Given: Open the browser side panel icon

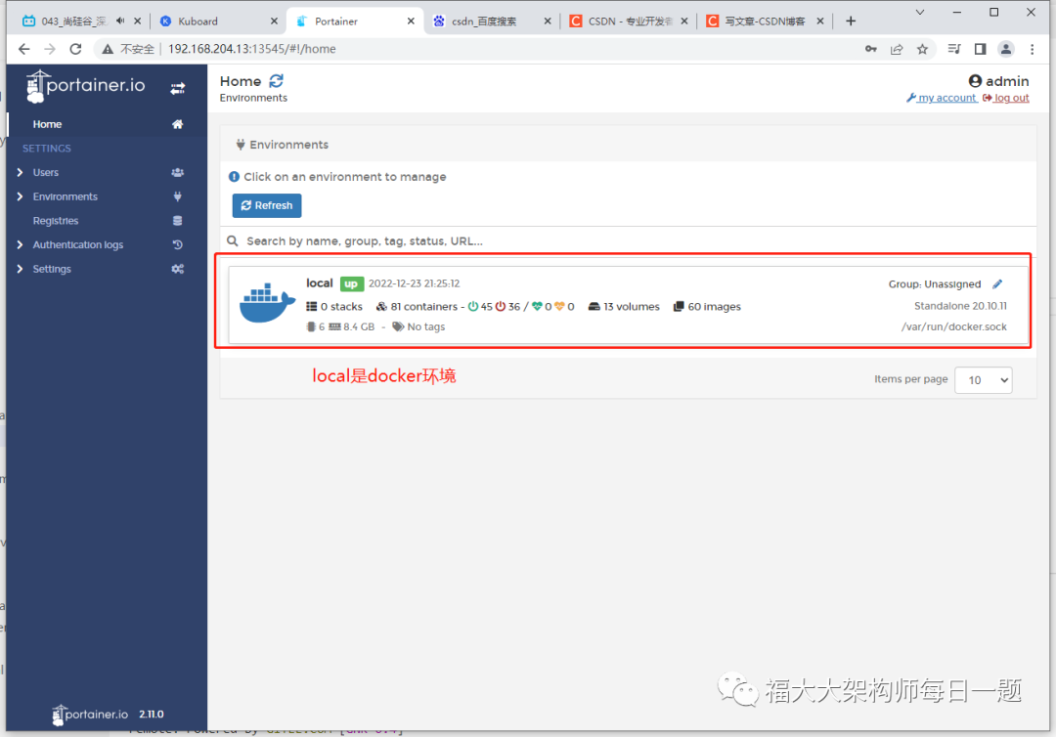Looking at the screenshot, I should [x=980, y=49].
